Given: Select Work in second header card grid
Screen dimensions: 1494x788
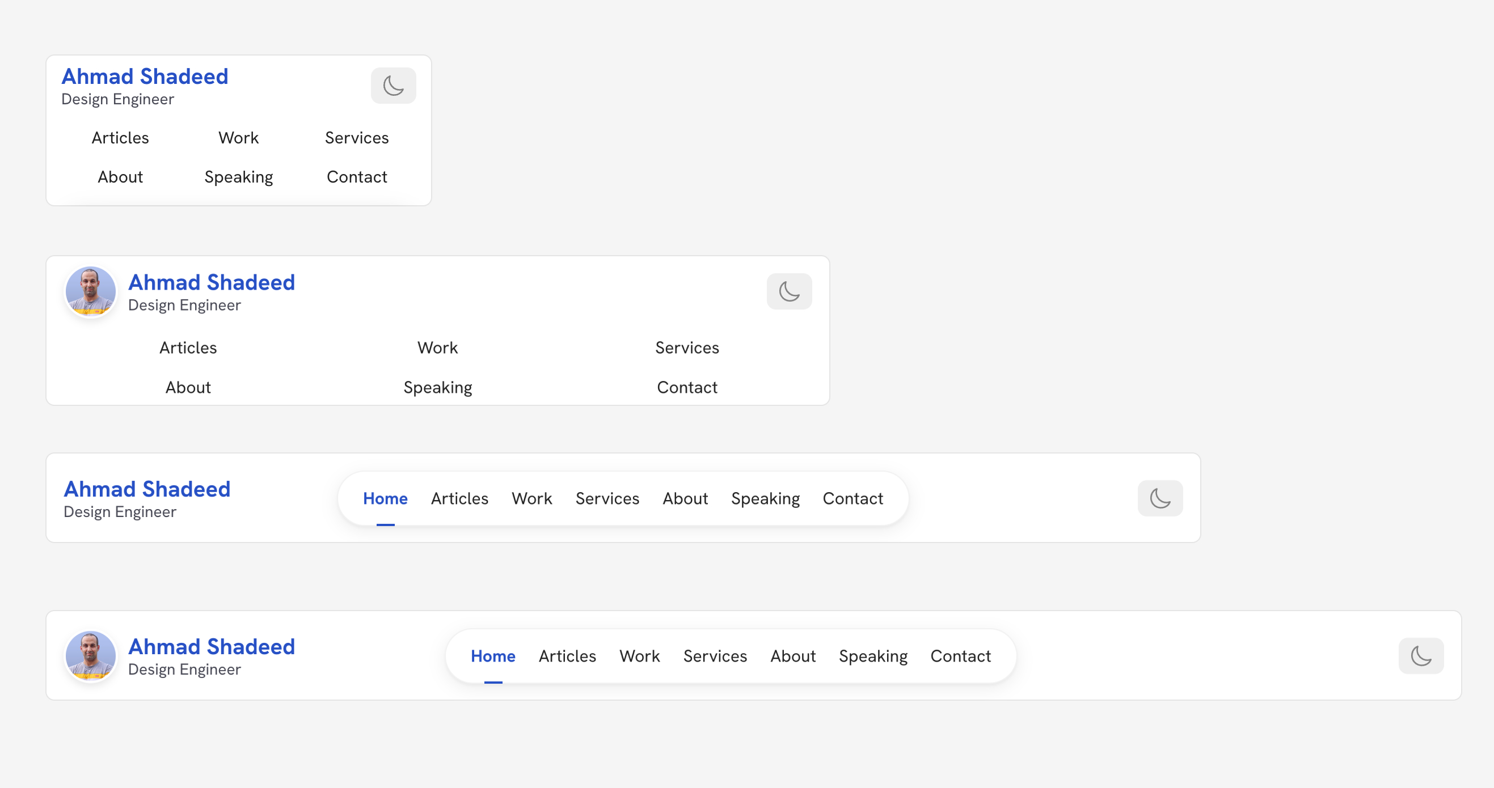Looking at the screenshot, I should [437, 348].
